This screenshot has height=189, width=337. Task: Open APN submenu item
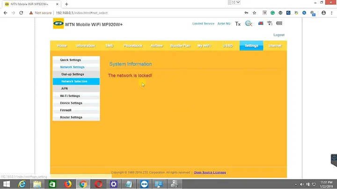pyautogui.click(x=76, y=88)
